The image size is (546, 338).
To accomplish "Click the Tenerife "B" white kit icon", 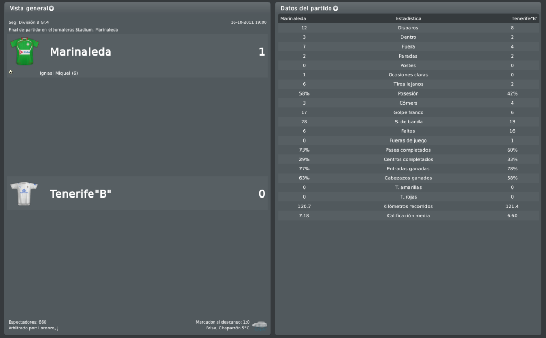I will 24,193.
